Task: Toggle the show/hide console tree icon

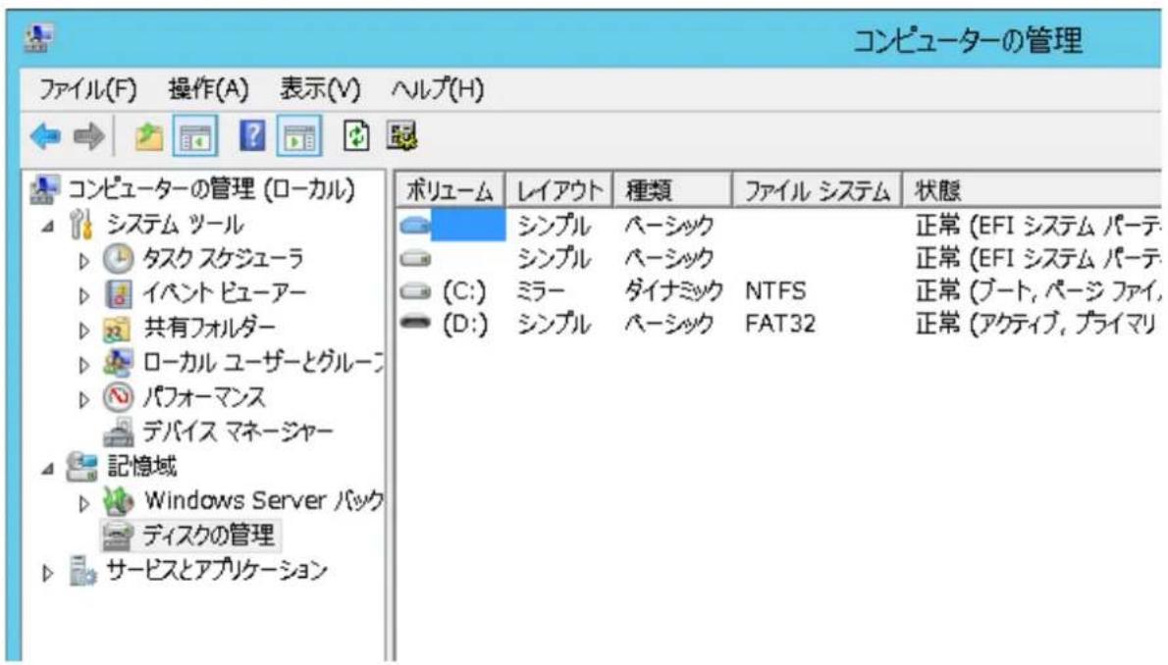Action: click(195, 136)
